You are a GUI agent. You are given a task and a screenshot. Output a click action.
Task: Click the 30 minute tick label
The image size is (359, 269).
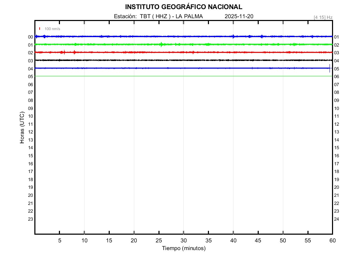(x=184, y=240)
